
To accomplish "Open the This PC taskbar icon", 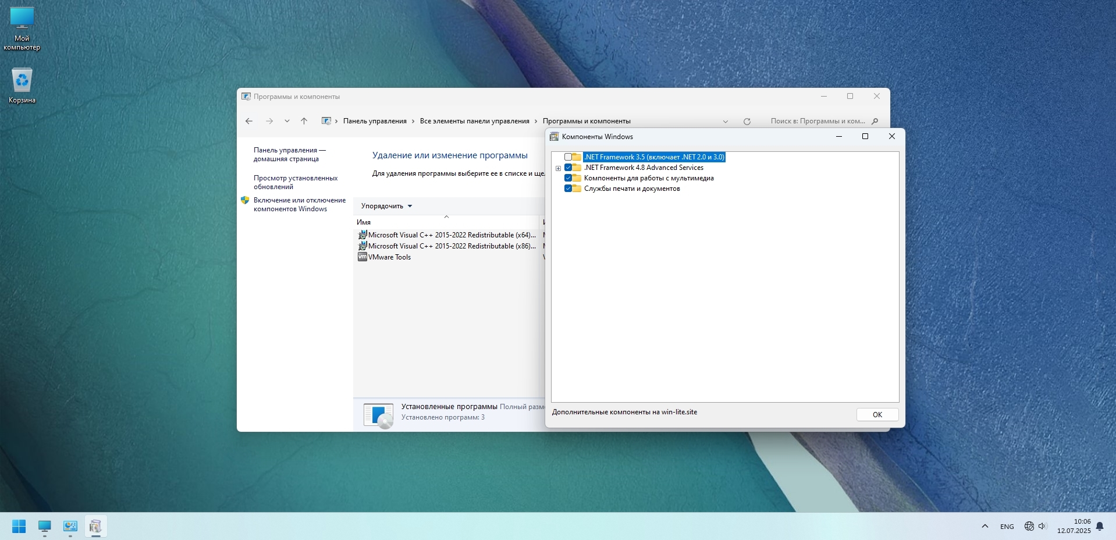I will click(45, 526).
